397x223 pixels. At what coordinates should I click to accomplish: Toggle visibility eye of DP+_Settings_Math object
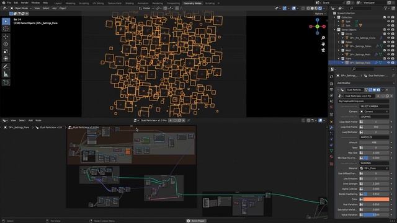tap(389, 55)
